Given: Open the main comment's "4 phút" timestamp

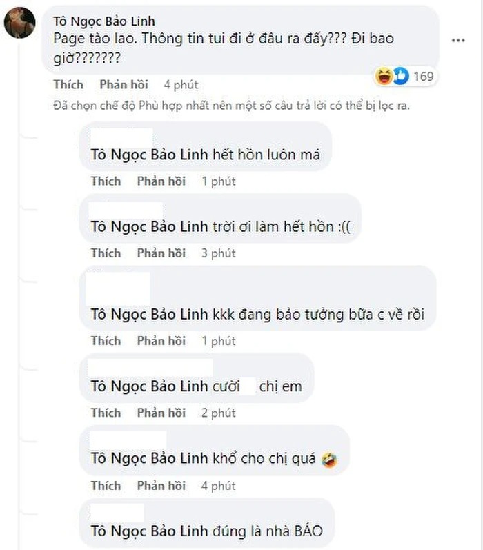Looking at the screenshot, I should point(181,84).
